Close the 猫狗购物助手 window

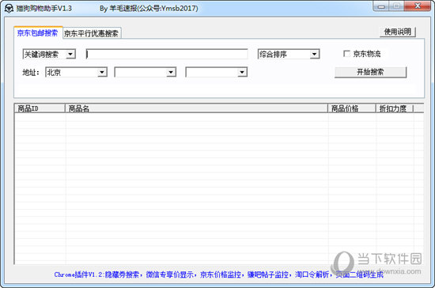(x=418, y=6)
